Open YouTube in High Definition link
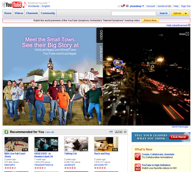The height and width of the screenshot is (172, 193). (x=156, y=165)
